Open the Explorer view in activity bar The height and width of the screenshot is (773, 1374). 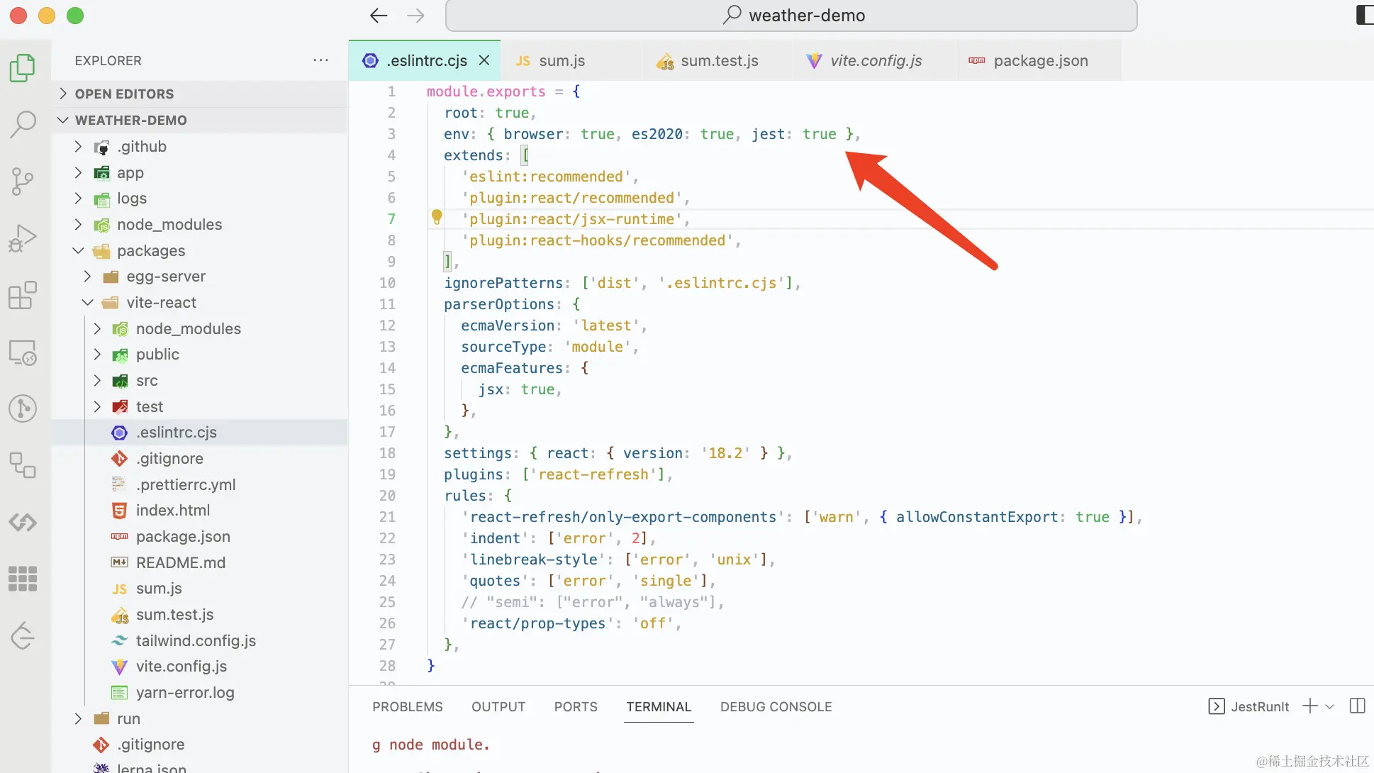point(23,68)
